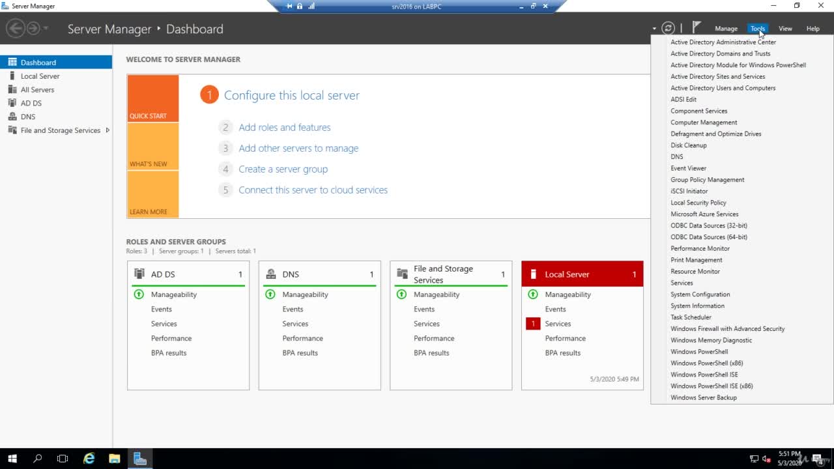The height and width of the screenshot is (469, 834).
Task: Open Task View from taskbar
Action: coord(63,459)
